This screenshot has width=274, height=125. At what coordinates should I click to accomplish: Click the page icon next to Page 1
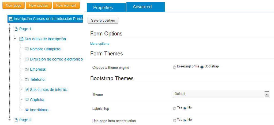click(16, 29)
